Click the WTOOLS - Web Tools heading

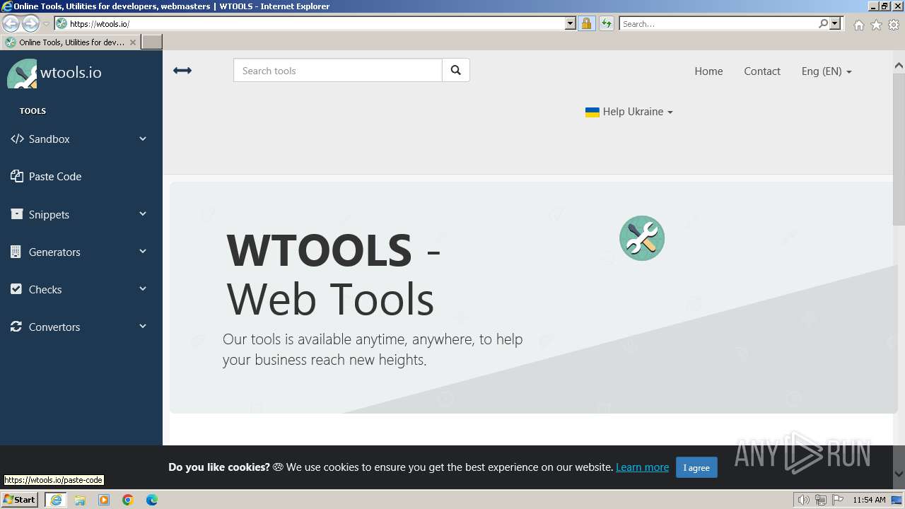(333, 274)
